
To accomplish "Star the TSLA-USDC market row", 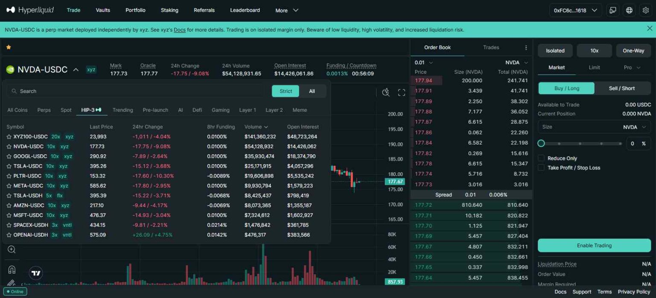I will tap(9, 166).
